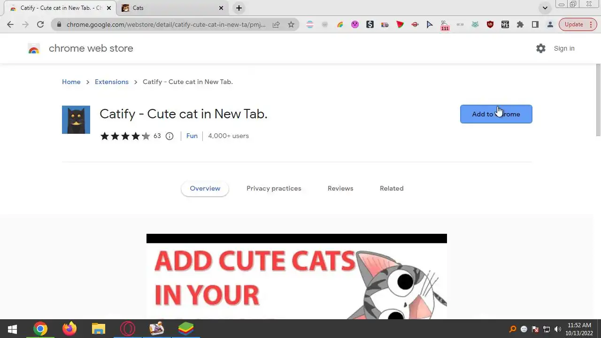Open the striped flag extension icon
This screenshot has height=338, width=601.
point(310,24)
